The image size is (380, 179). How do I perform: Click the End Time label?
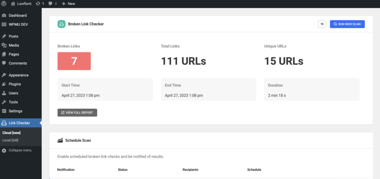click(173, 85)
